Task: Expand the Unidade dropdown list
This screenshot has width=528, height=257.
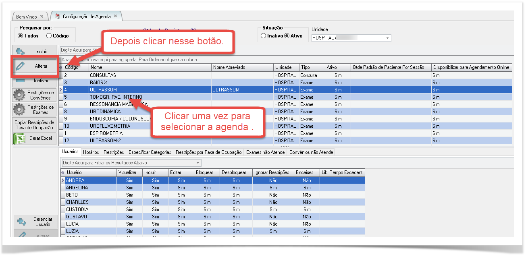Action: coord(388,38)
